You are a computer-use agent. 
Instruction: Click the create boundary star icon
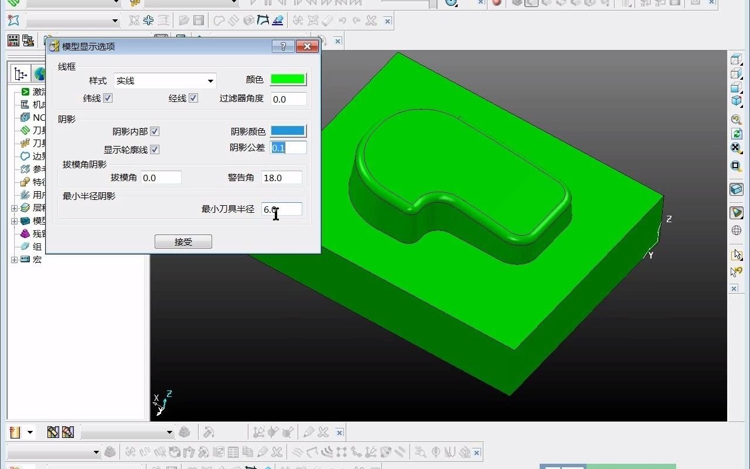click(13, 21)
